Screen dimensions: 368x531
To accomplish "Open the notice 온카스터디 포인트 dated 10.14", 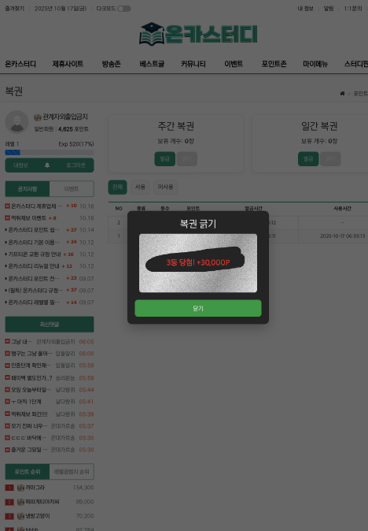I will tap(34, 230).
